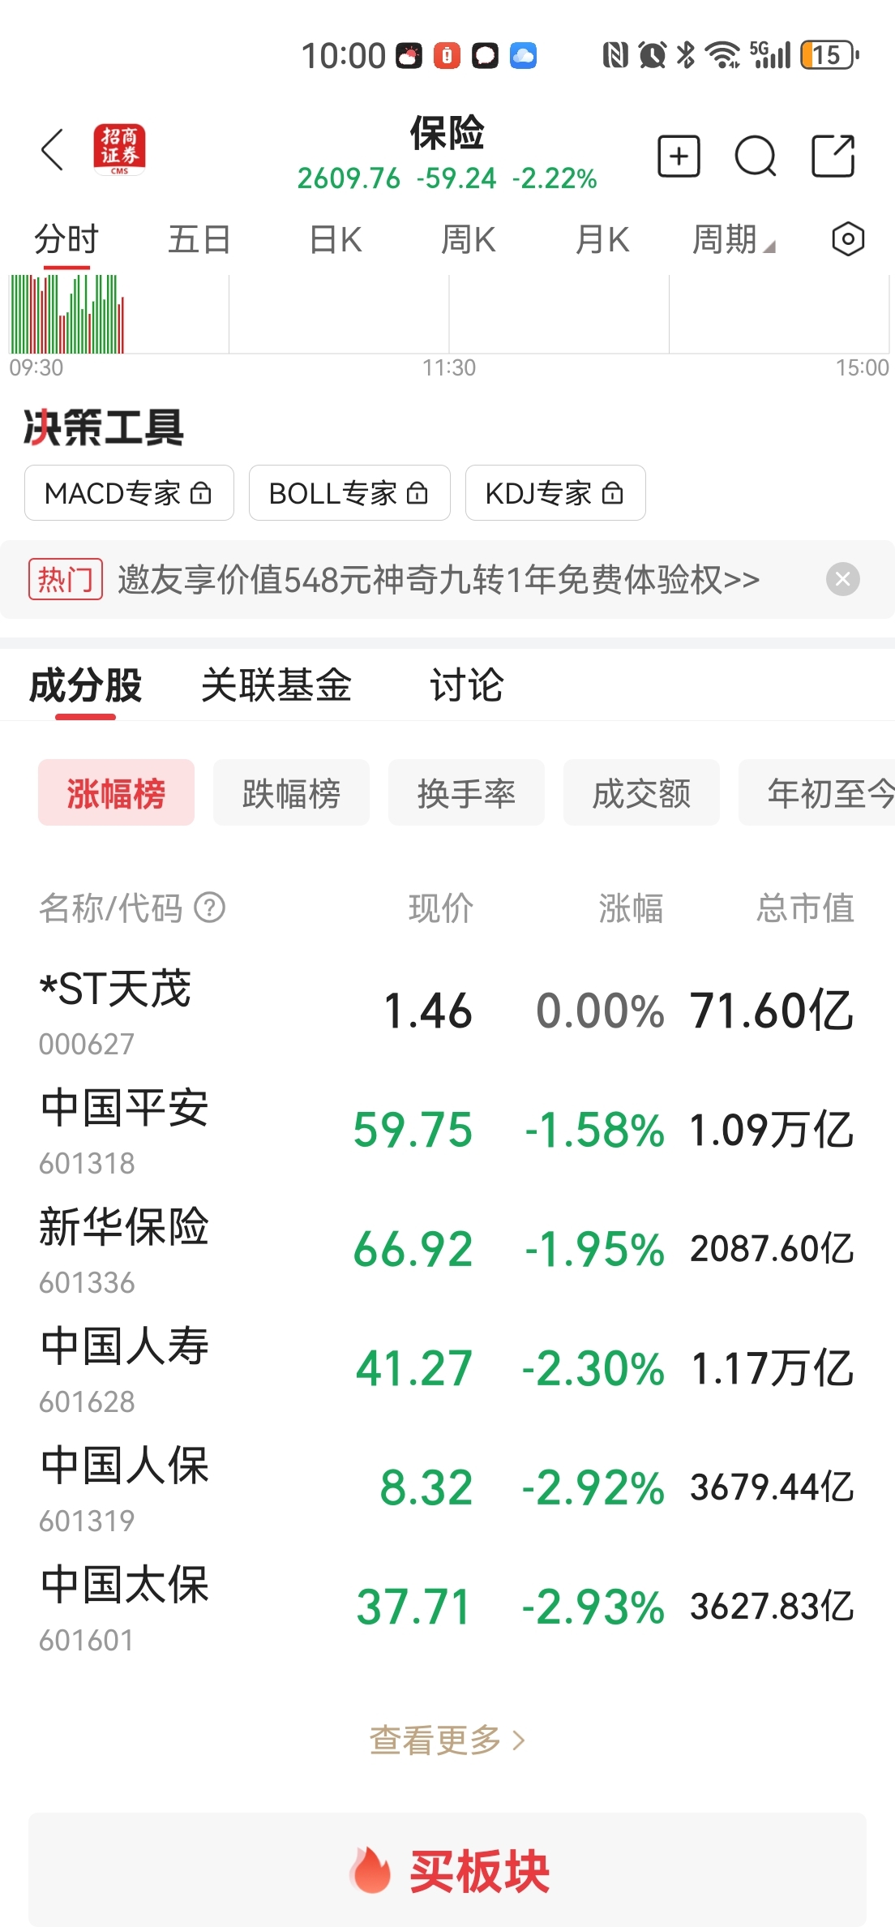Image resolution: width=895 pixels, height=1927 pixels.
Task: Sort by 现价 column header
Action: pyautogui.click(x=441, y=908)
